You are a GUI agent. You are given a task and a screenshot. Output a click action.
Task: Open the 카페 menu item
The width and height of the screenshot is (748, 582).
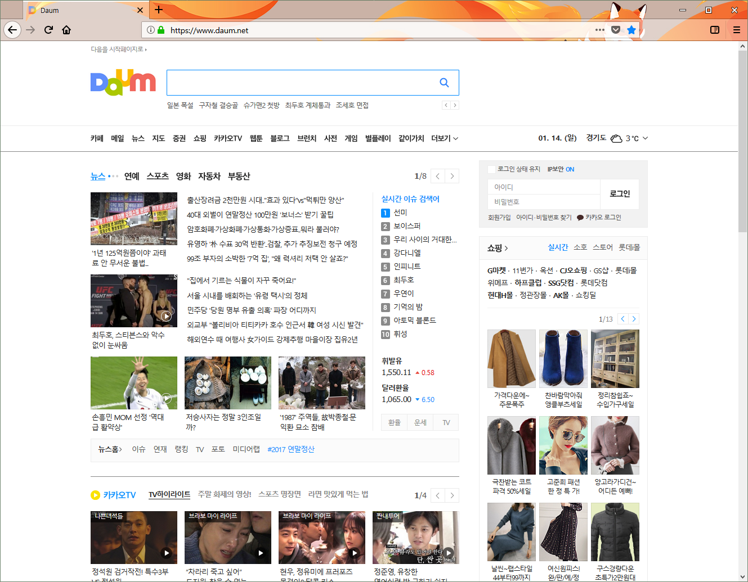pyautogui.click(x=97, y=138)
